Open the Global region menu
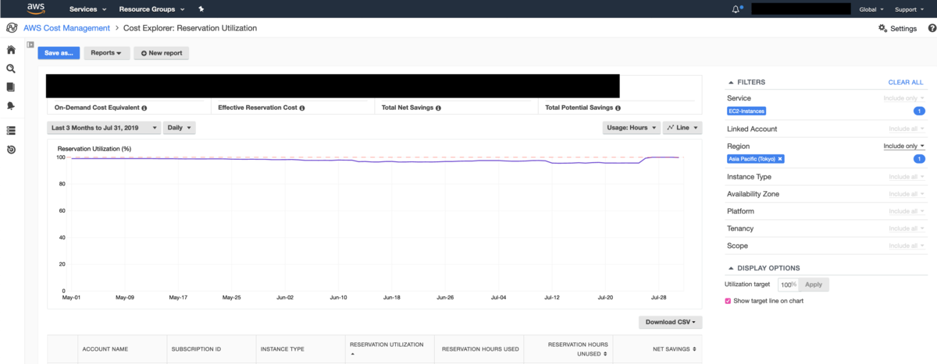 [871, 9]
